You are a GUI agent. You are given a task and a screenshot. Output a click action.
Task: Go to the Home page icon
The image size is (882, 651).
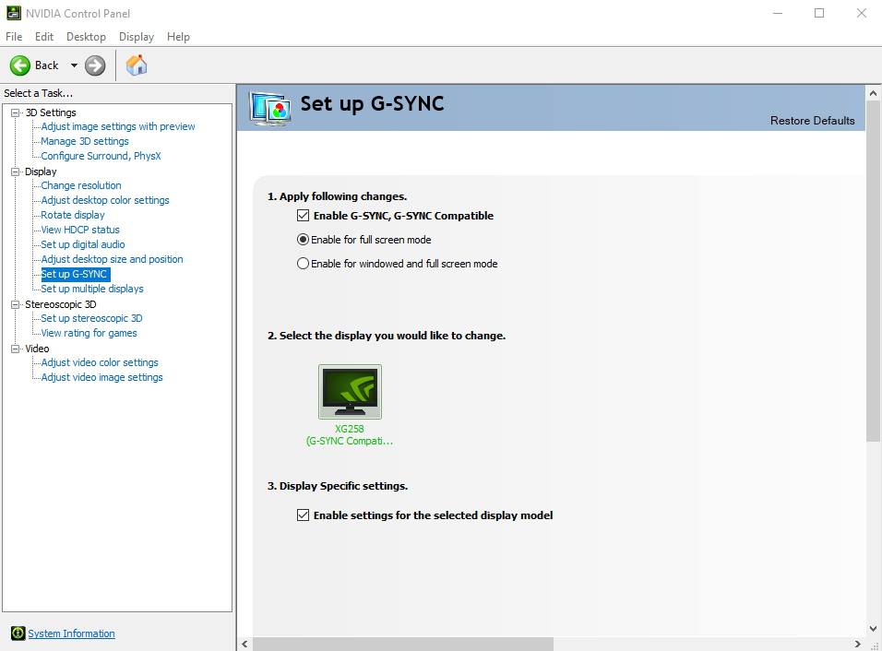click(x=137, y=65)
